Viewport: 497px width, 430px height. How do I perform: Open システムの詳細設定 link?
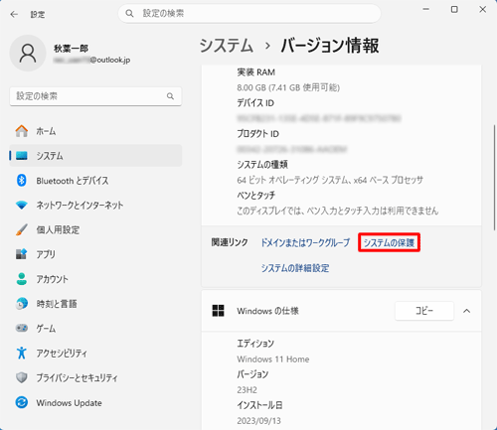coord(295,268)
